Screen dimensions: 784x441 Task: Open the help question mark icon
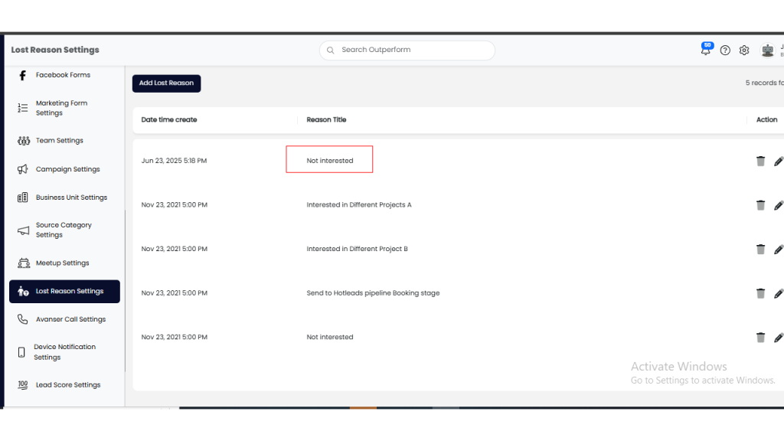pos(725,51)
